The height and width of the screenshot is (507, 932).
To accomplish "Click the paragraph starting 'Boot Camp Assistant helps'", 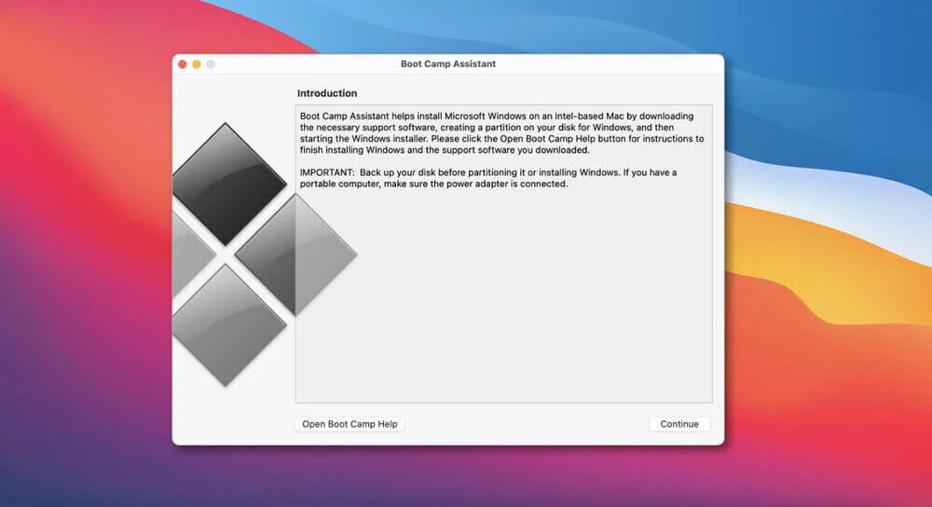I will (501, 133).
